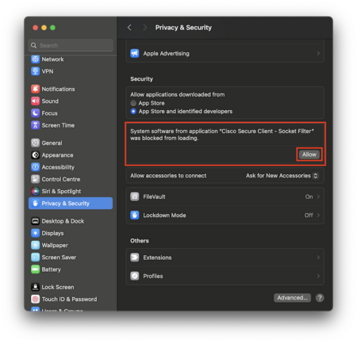Click the Lockdown Mode 'Off' status value
Image resolution: width=357 pixels, height=343 pixels.
309,215
